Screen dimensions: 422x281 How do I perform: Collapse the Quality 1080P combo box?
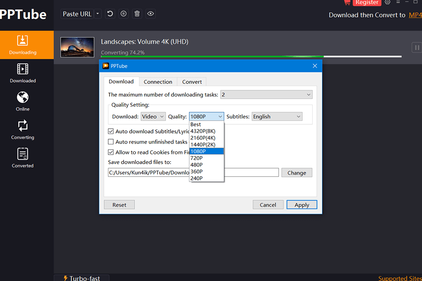pos(207,116)
